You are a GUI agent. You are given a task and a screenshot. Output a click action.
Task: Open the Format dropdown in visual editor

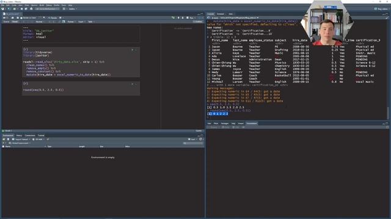[x=71, y=22]
